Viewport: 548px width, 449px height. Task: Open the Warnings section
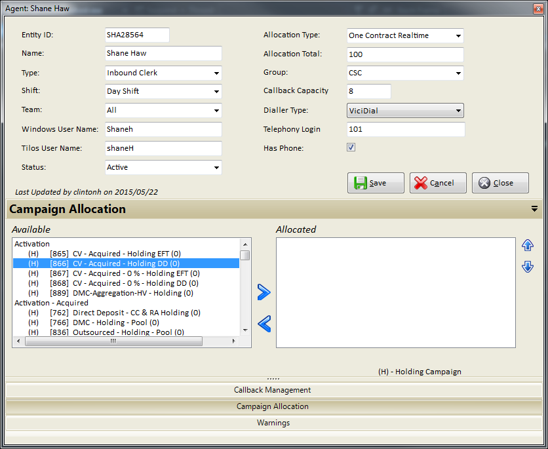[273, 423]
